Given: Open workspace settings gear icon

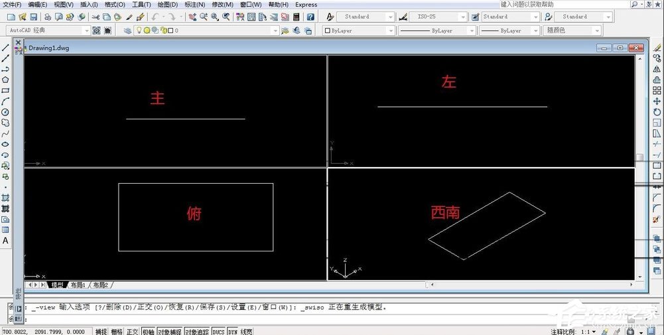Looking at the screenshot, I should pos(97,31).
